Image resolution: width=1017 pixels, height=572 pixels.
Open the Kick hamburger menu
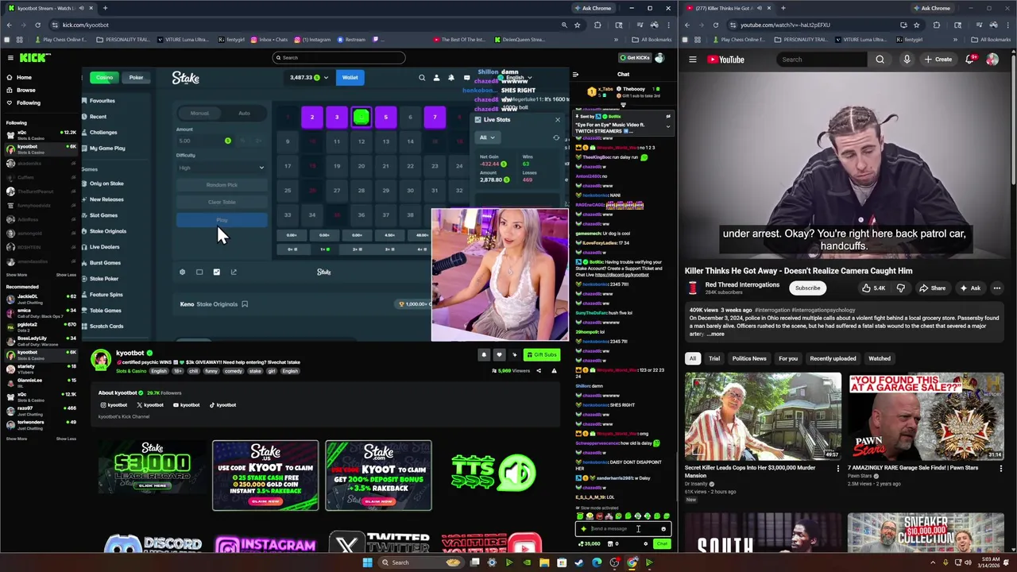click(10, 57)
